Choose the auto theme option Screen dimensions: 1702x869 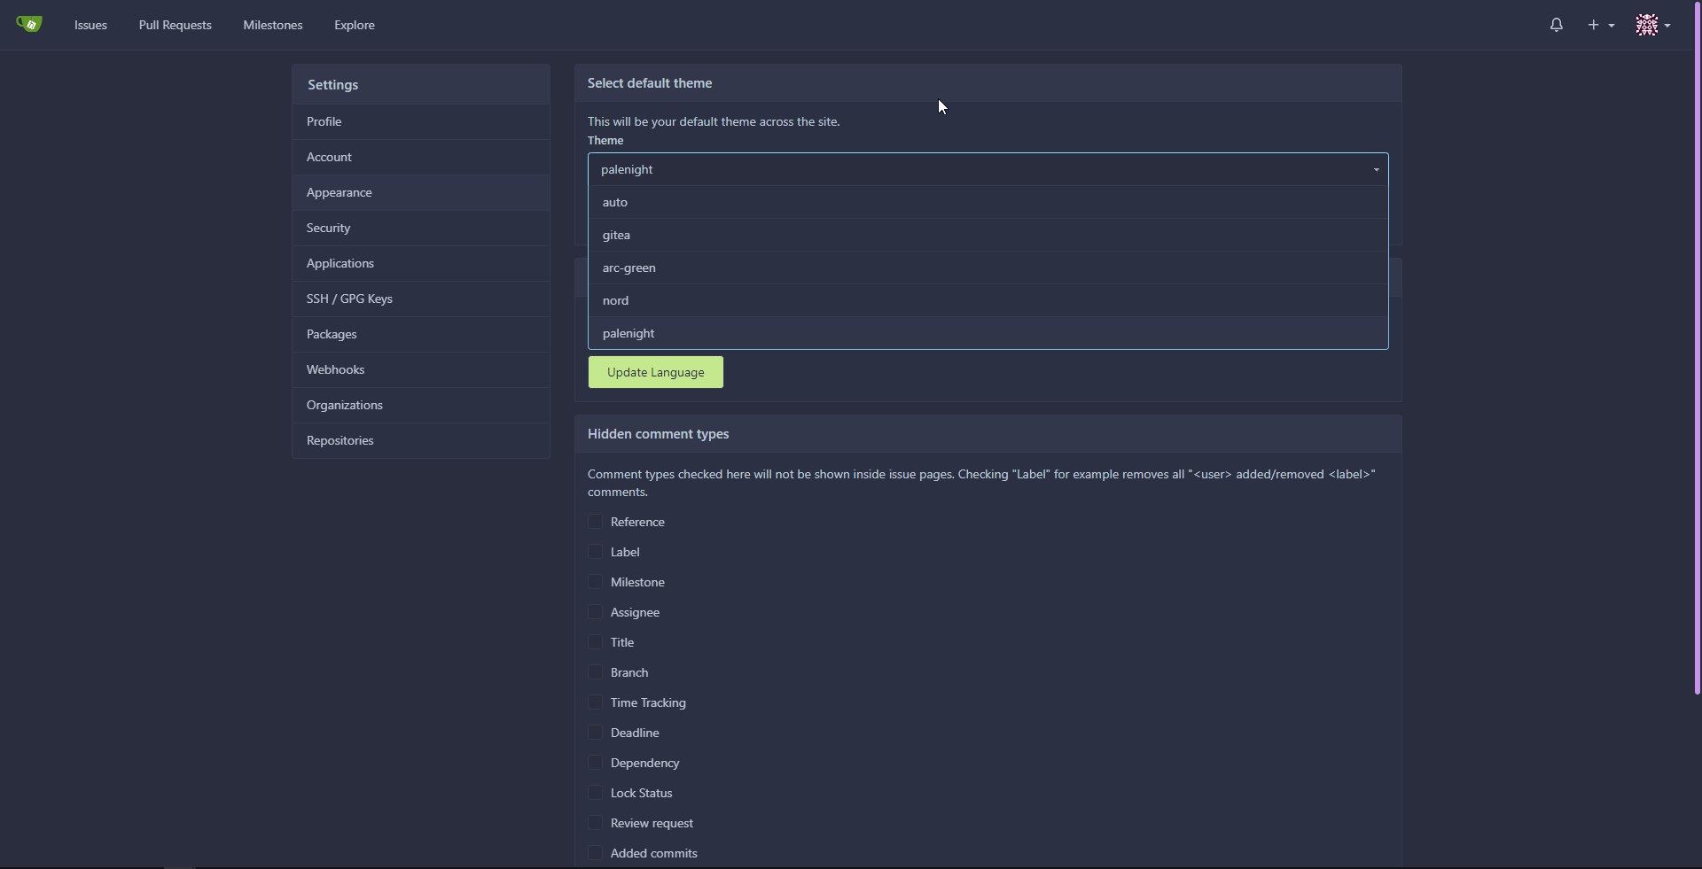coord(988,202)
